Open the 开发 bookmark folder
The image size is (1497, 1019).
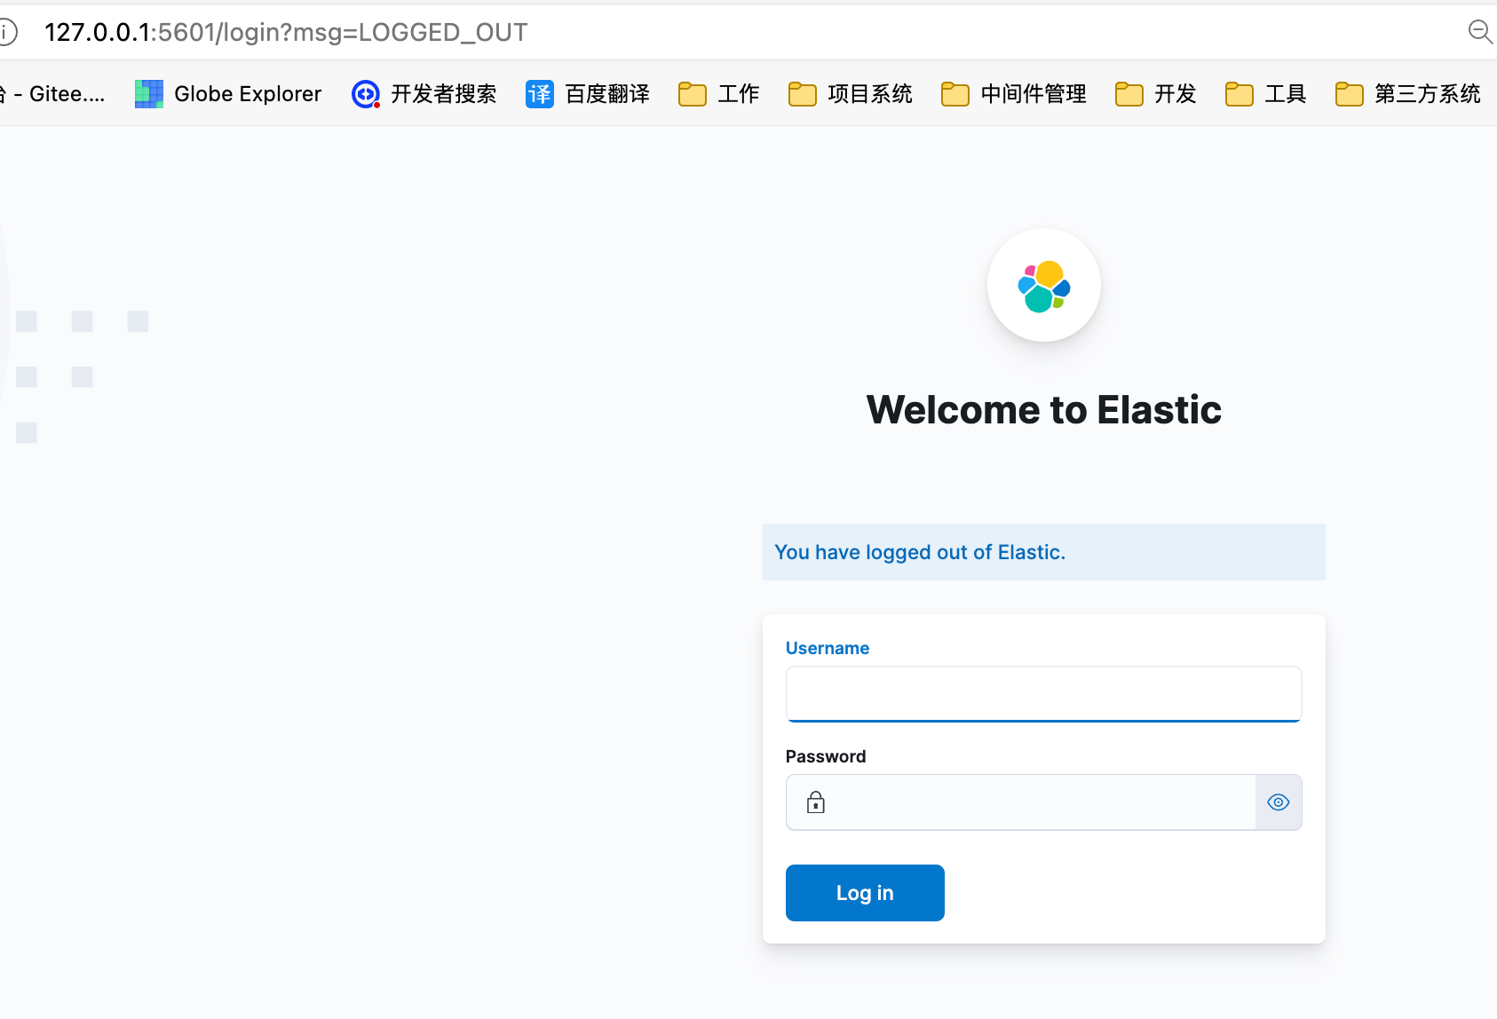(1156, 94)
